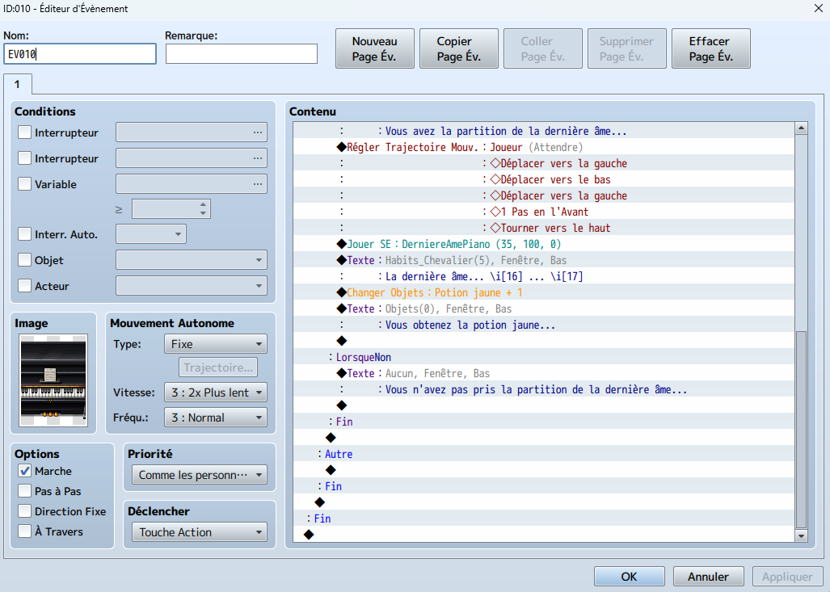
Task: Click the first Interrupteur ellipsis button
Action: click(x=258, y=132)
